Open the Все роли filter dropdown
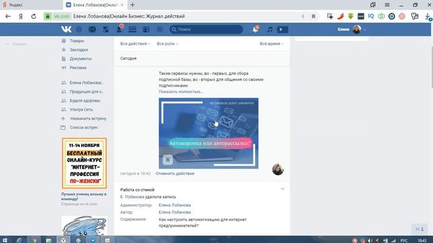 click(167, 43)
